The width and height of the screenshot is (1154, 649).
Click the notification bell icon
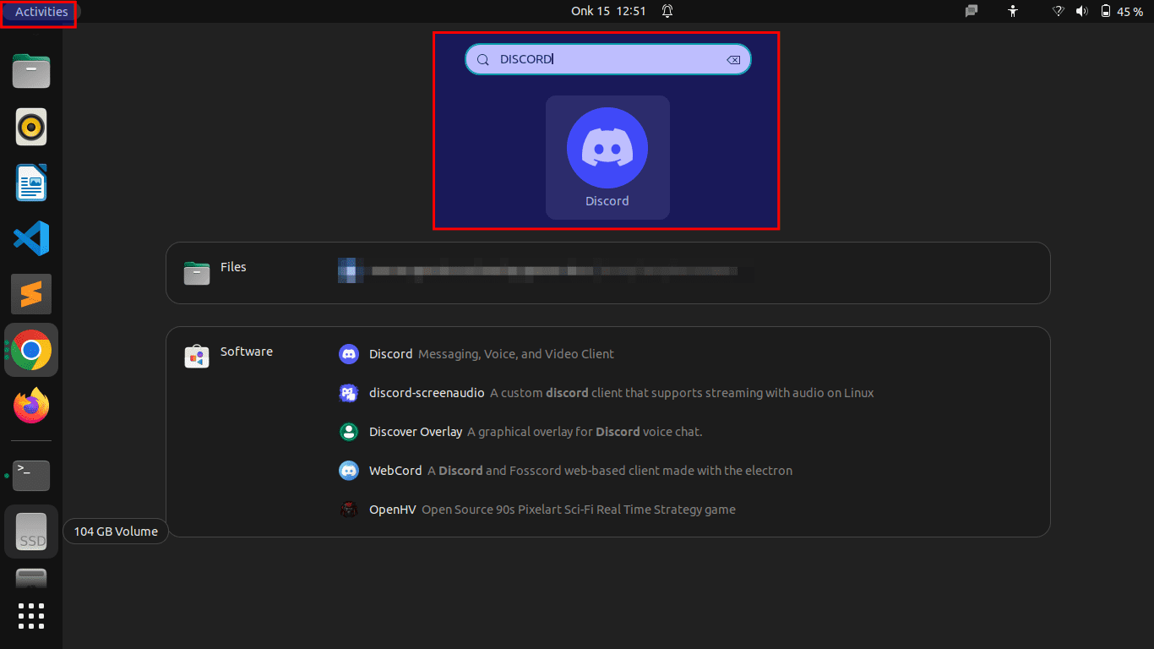(667, 11)
